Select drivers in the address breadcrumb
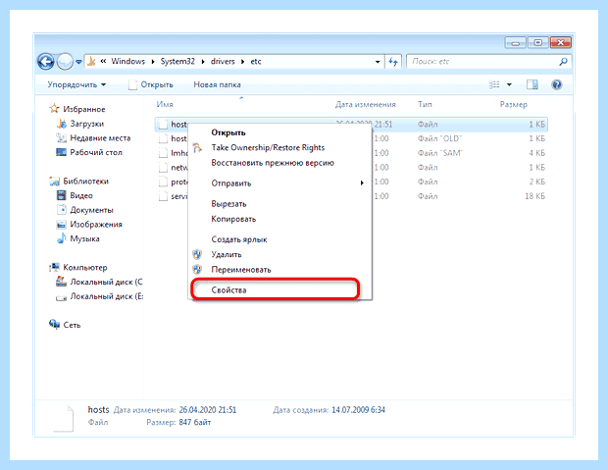This screenshot has height=470, width=608. 223,61
